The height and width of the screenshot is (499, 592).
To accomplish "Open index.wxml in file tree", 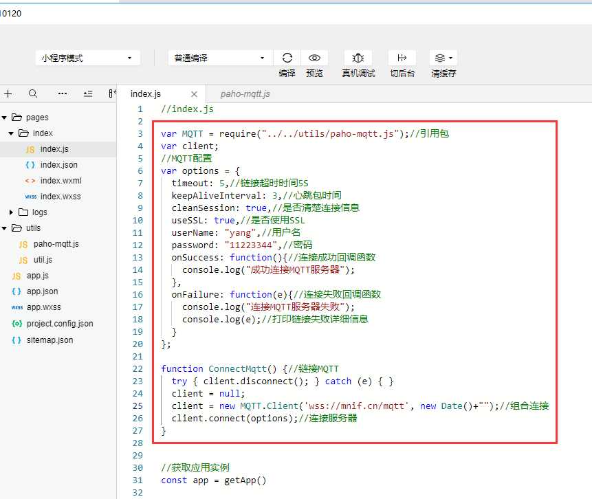I will pyautogui.click(x=61, y=181).
